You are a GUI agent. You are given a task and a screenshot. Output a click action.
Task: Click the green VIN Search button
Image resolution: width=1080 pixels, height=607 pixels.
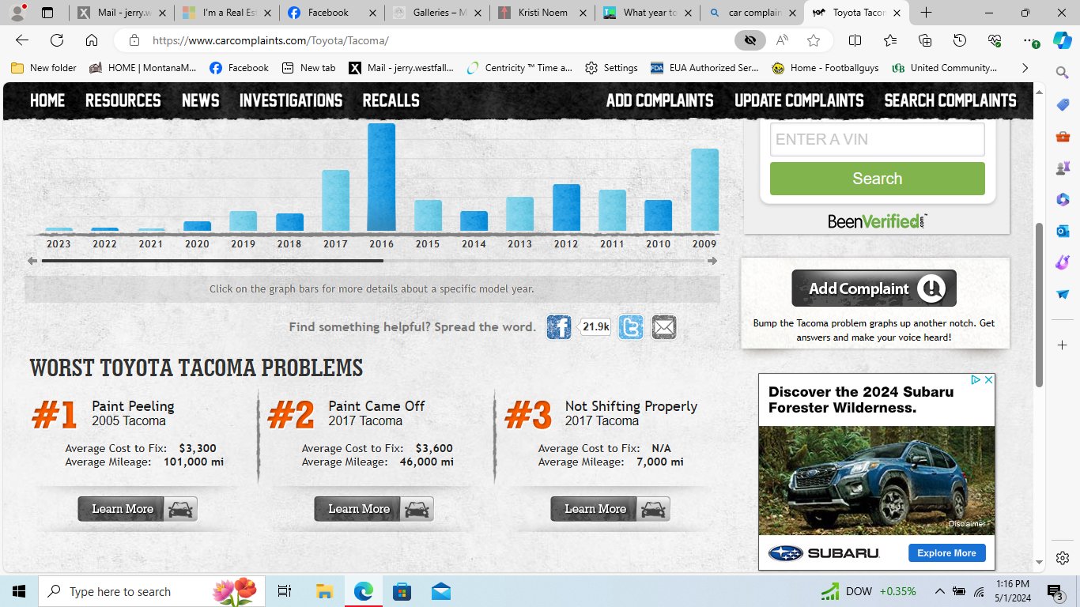pos(878,179)
